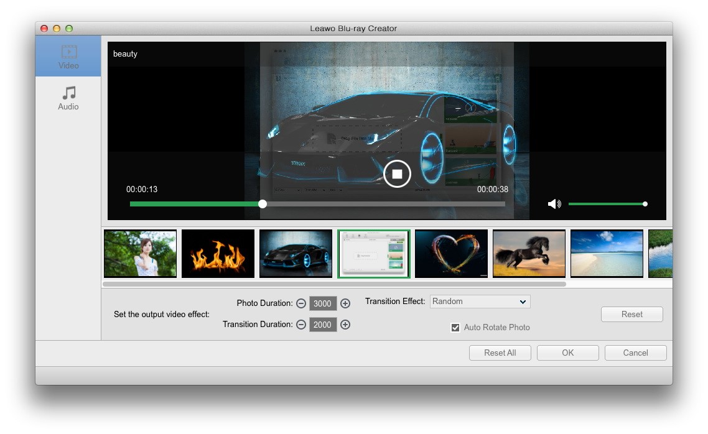708x434 pixels.
Task: Click the Reset button
Action: [631, 314]
